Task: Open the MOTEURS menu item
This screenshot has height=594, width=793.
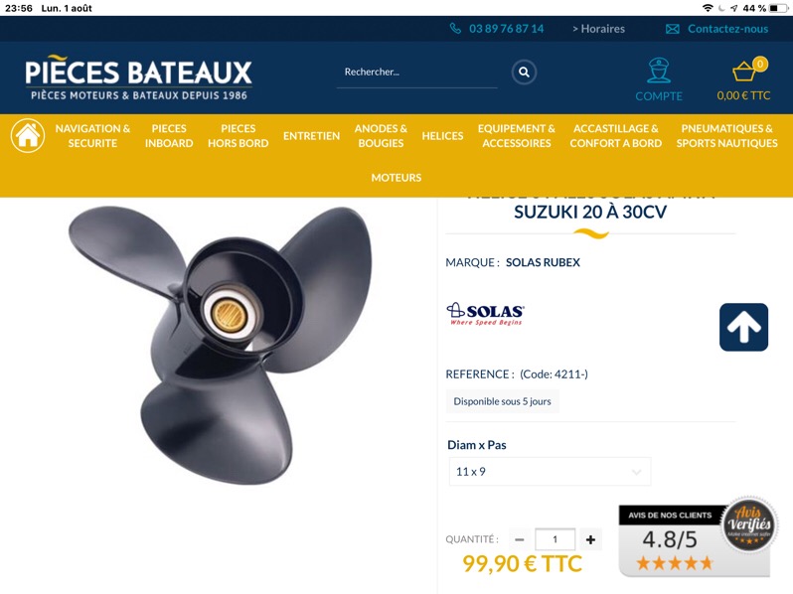Action: click(x=396, y=178)
